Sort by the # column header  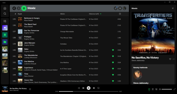tap(15, 14)
